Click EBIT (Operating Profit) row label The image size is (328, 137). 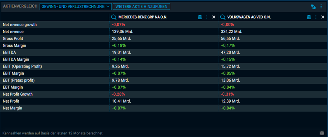[23, 66]
